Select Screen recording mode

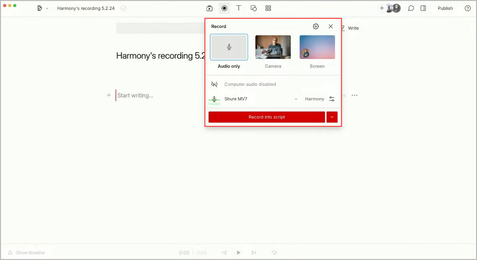coord(317,47)
